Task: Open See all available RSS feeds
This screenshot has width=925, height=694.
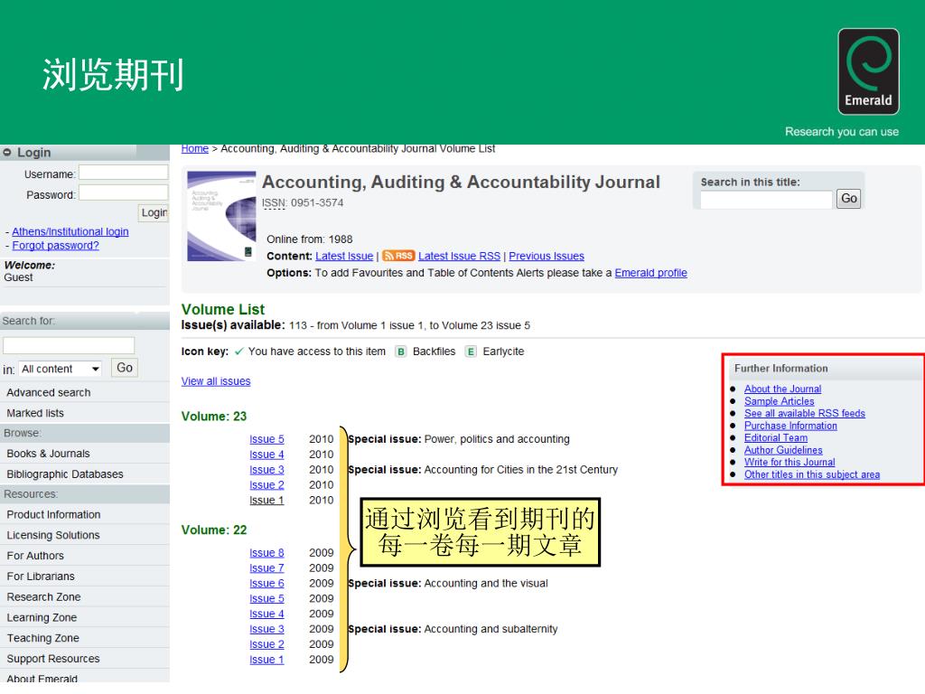Action: (x=805, y=414)
